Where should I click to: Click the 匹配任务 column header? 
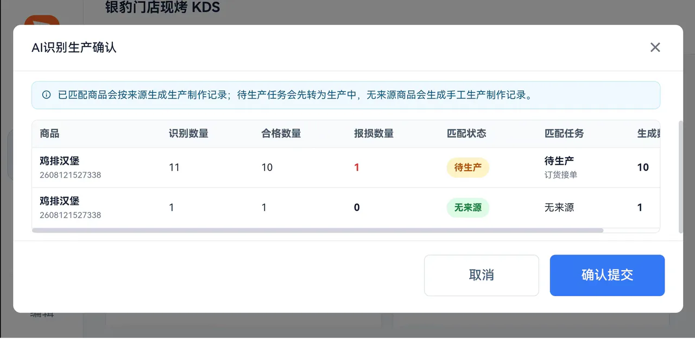(x=564, y=133)
